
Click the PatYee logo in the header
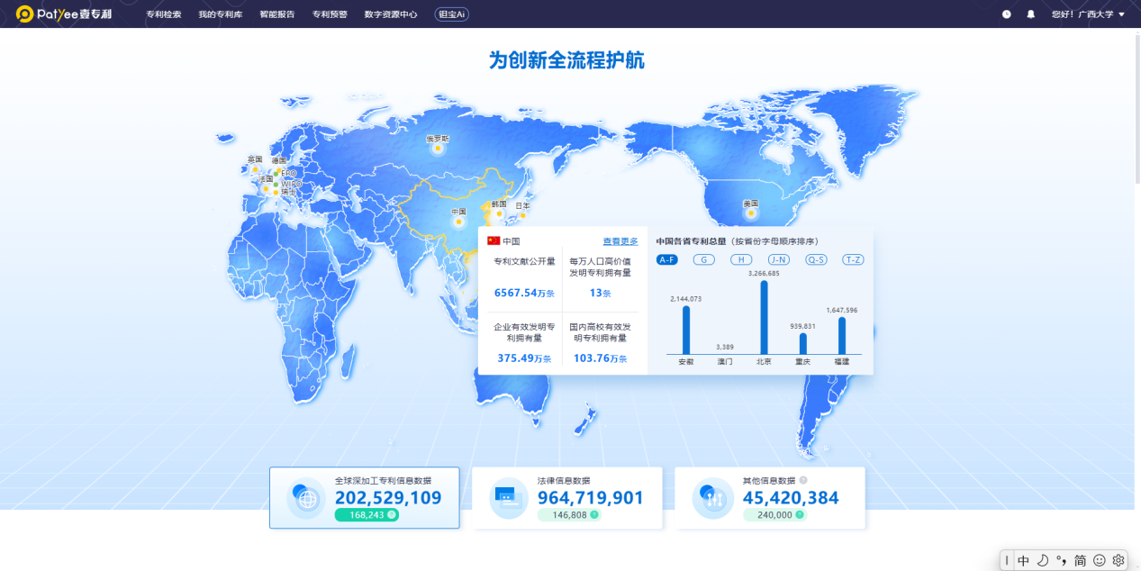pos(64,14)
